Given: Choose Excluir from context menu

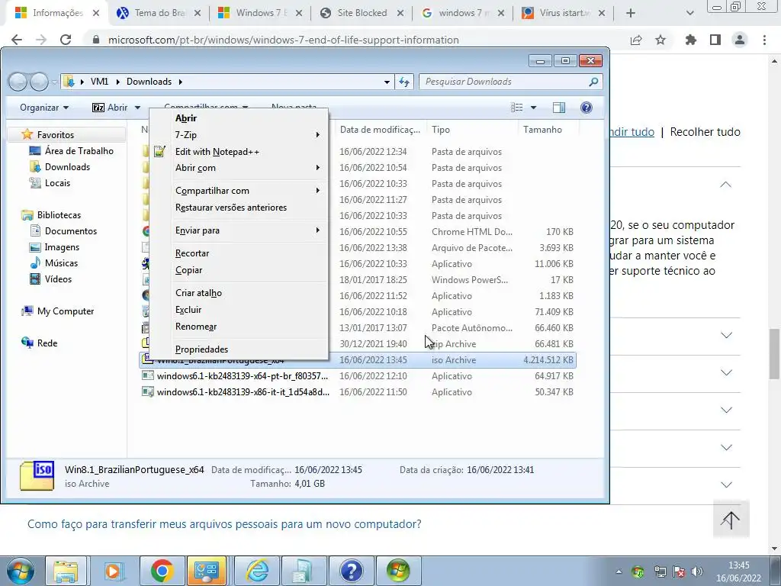Looking at the screenshot, I should coord(239,310).
